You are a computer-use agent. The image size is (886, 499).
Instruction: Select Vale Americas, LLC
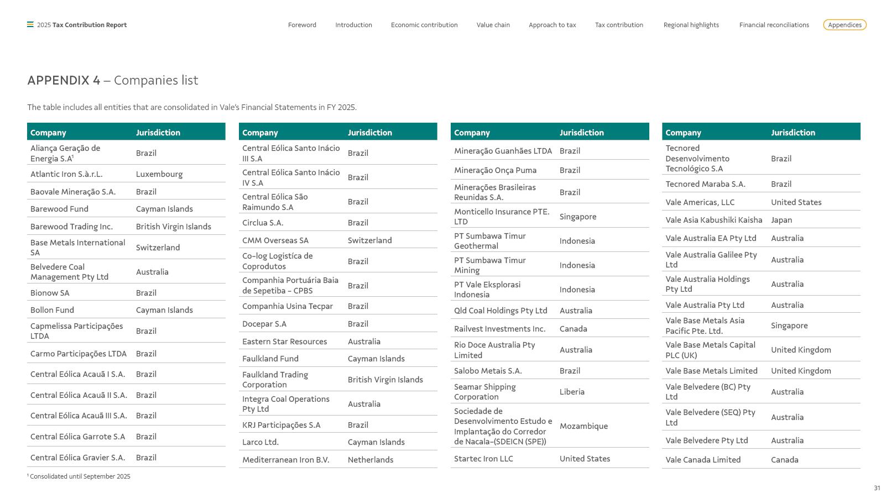(700, 202)
